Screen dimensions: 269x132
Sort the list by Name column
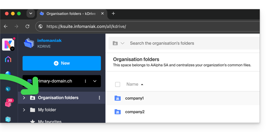[x=135, y=84]
